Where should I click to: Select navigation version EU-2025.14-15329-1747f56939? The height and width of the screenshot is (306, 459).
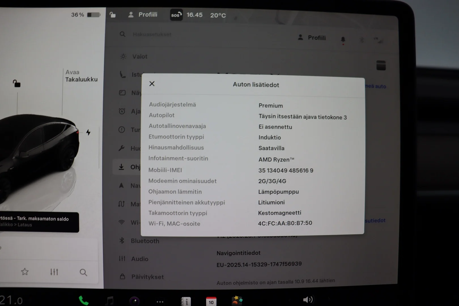(259, 264)
